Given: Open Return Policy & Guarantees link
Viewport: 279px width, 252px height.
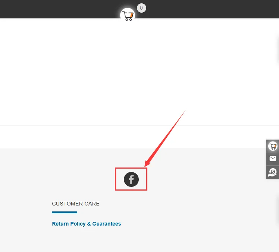Looking at the screenshot, I should (86, 224).
